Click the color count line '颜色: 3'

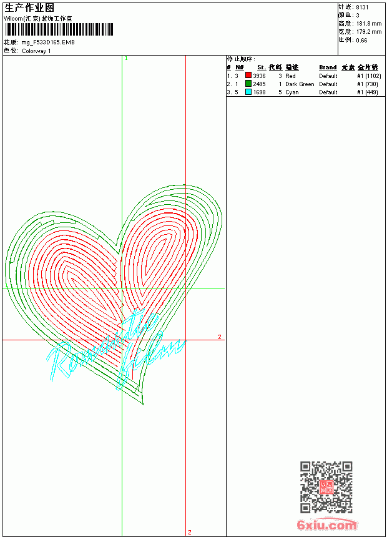(x=349, y=16)
